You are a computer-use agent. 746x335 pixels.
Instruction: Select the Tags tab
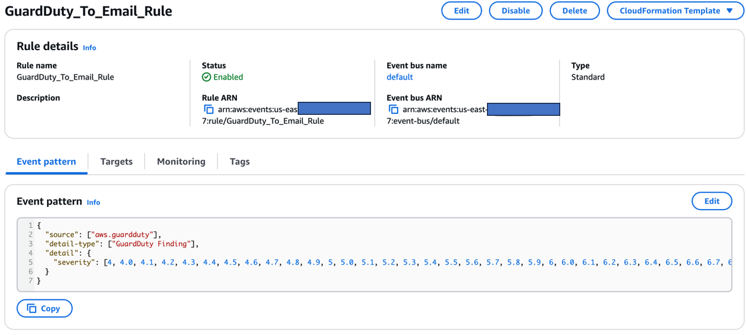coord(239,161)
